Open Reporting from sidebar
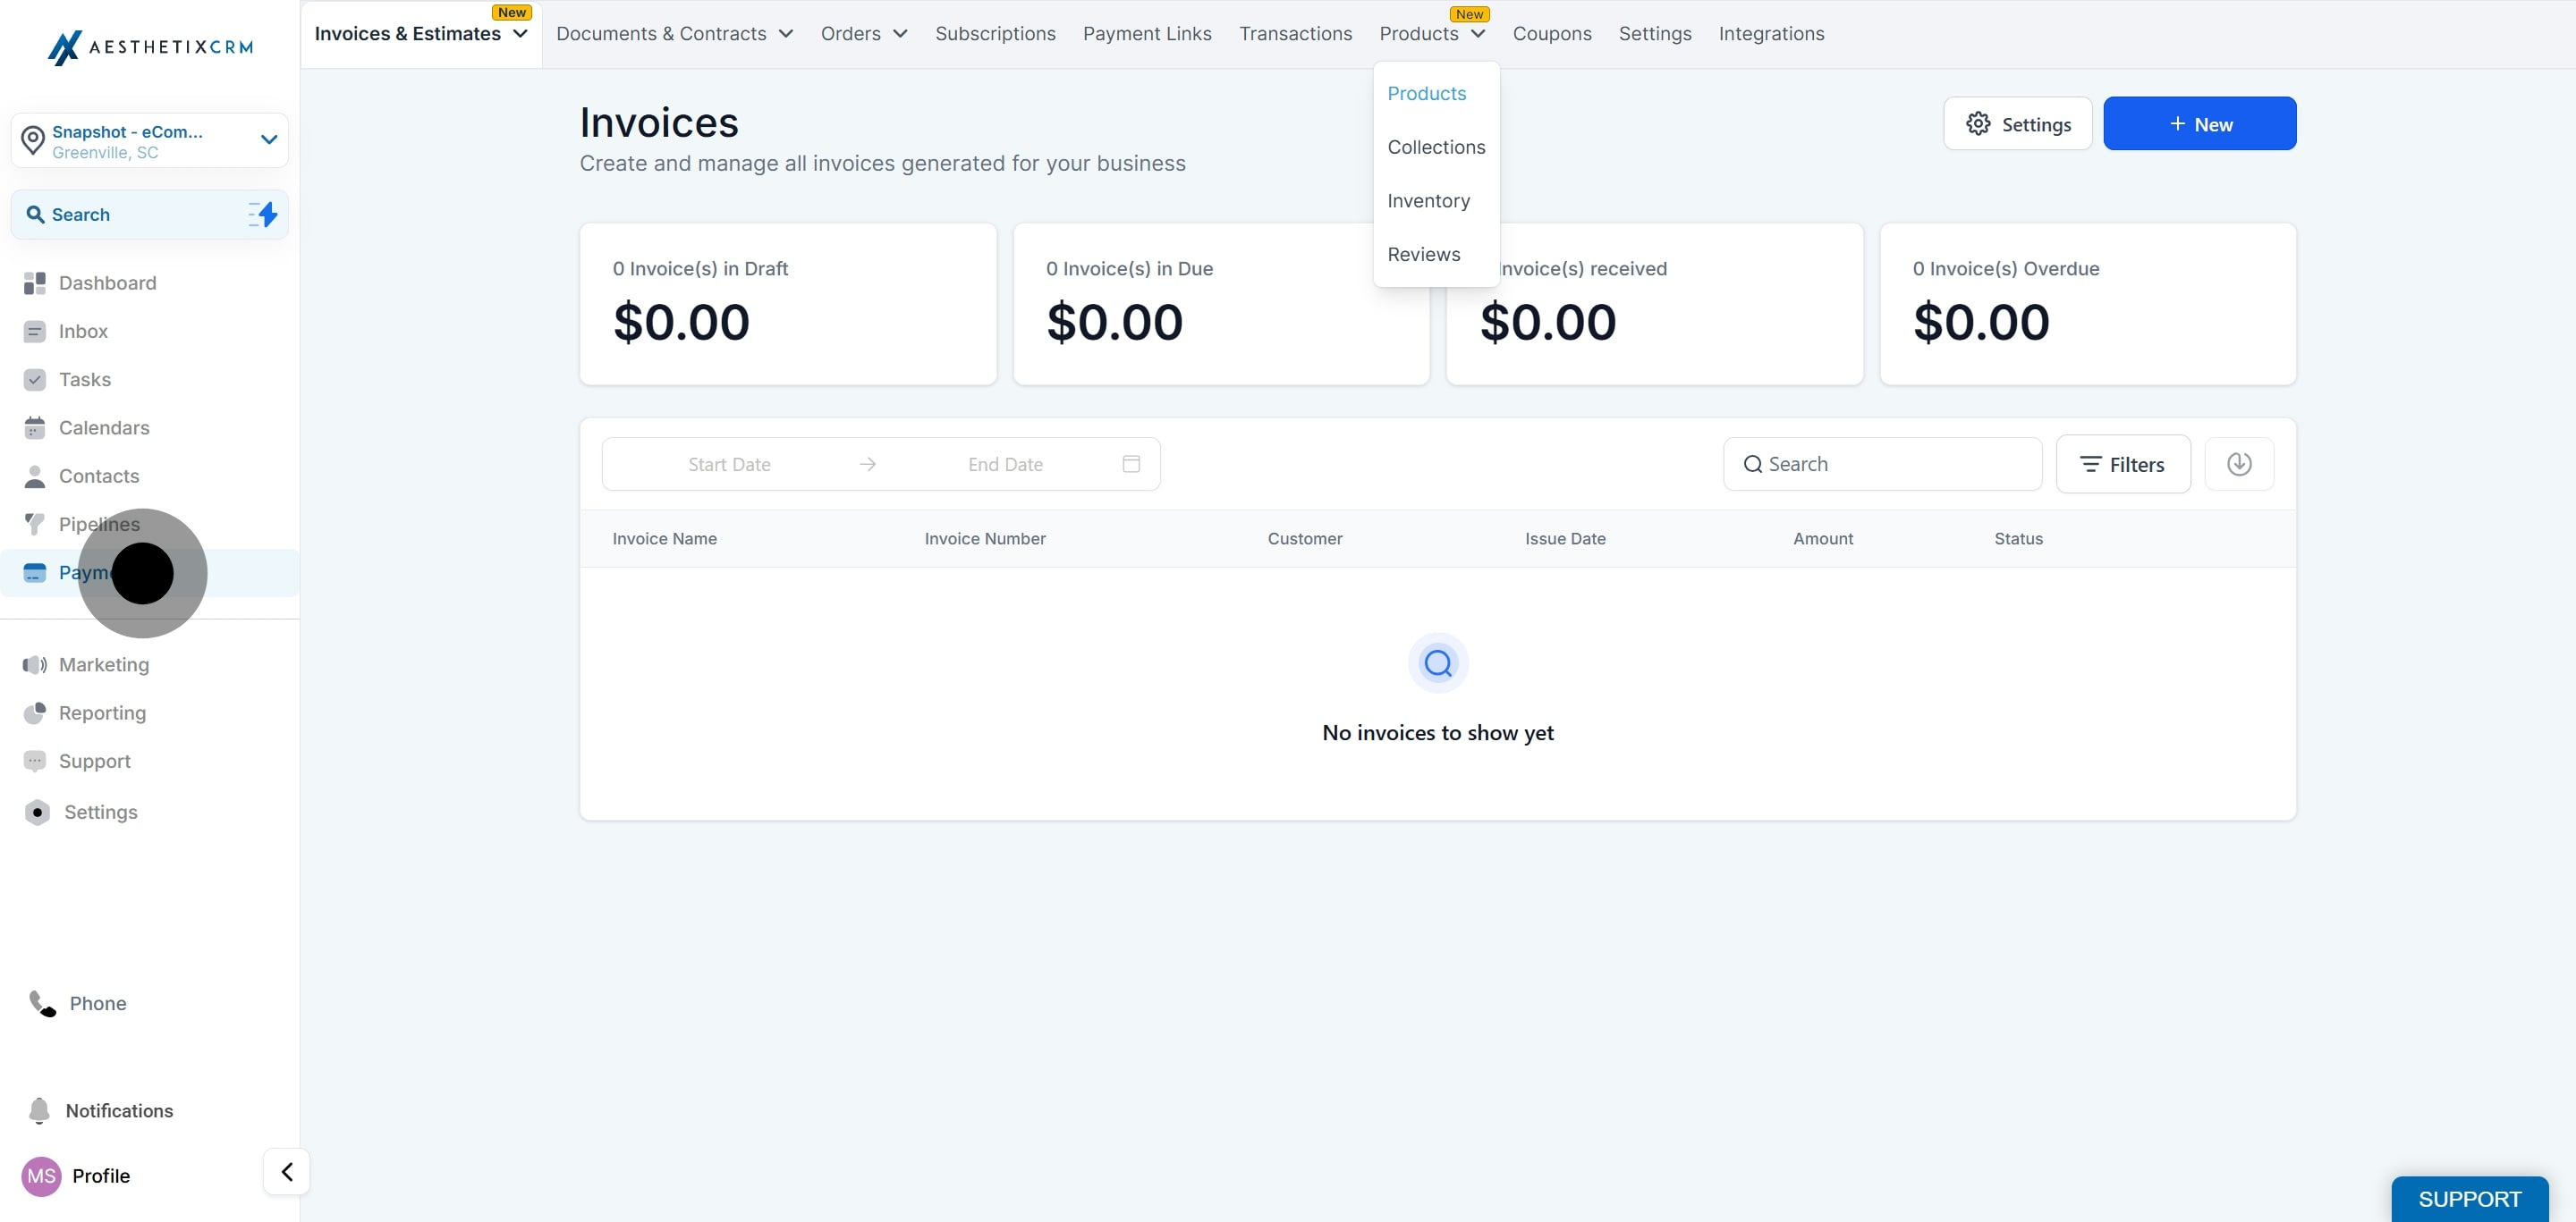This screenshot has width=2576, height=1222. (102, 712)
